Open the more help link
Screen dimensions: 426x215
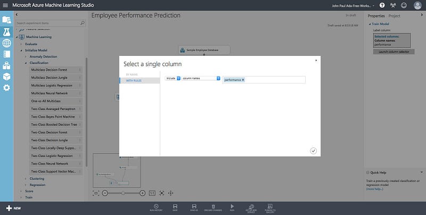375,189
